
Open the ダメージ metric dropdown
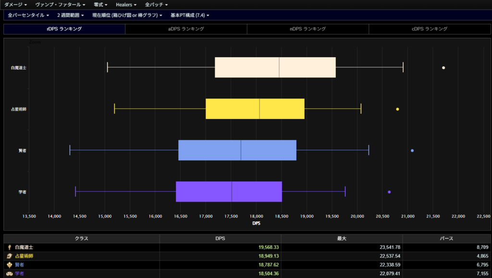click(x=16, y=4)
